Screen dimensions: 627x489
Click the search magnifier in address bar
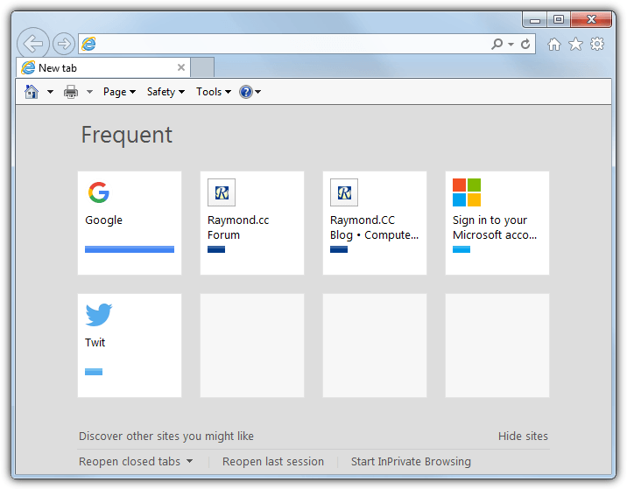point(497,44)
